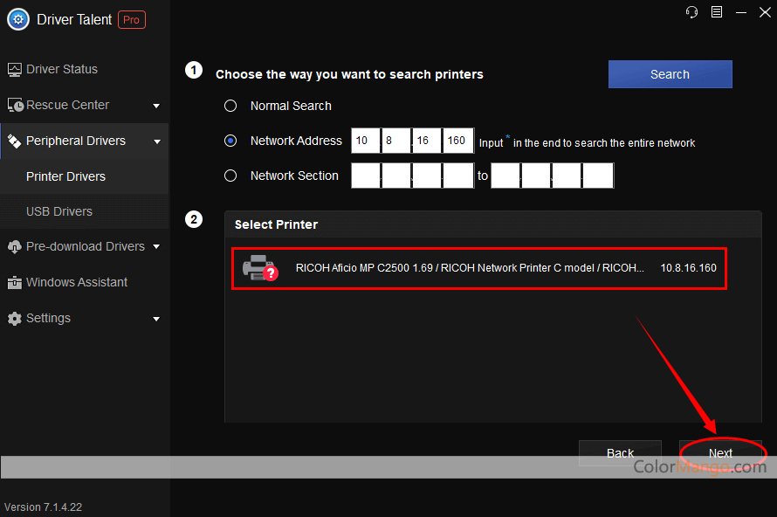The width and height of the screenshot is (777, 517).
Task: Click the Pre-download Drivers cloud icon
Action: tap(15, 247)
